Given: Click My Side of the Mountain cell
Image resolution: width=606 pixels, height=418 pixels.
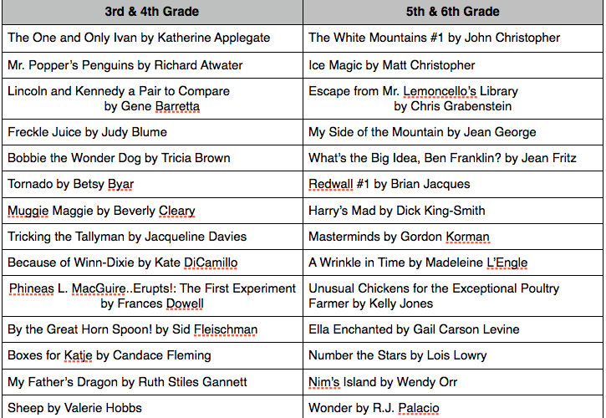Looking at the screenshot, I should click(x=453, y=132).
